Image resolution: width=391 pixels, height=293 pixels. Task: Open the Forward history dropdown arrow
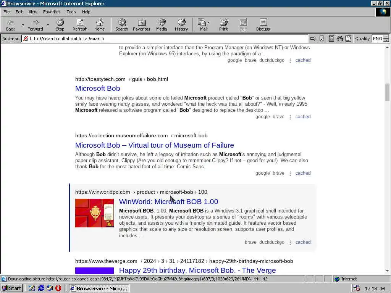click(48, 25)
